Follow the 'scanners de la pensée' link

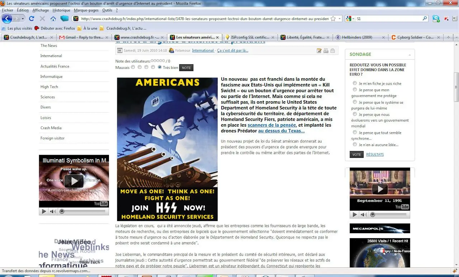(272, 125)
